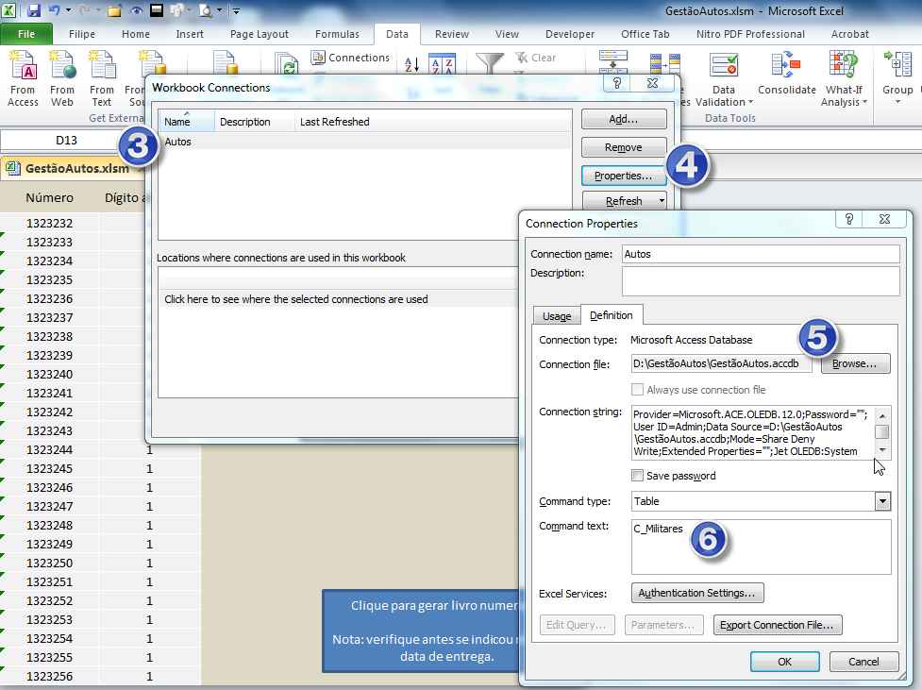The width and height of the screenshot is (922, 690).
Task: Open help in Connection Properties dialog
Action: [849, 219]
